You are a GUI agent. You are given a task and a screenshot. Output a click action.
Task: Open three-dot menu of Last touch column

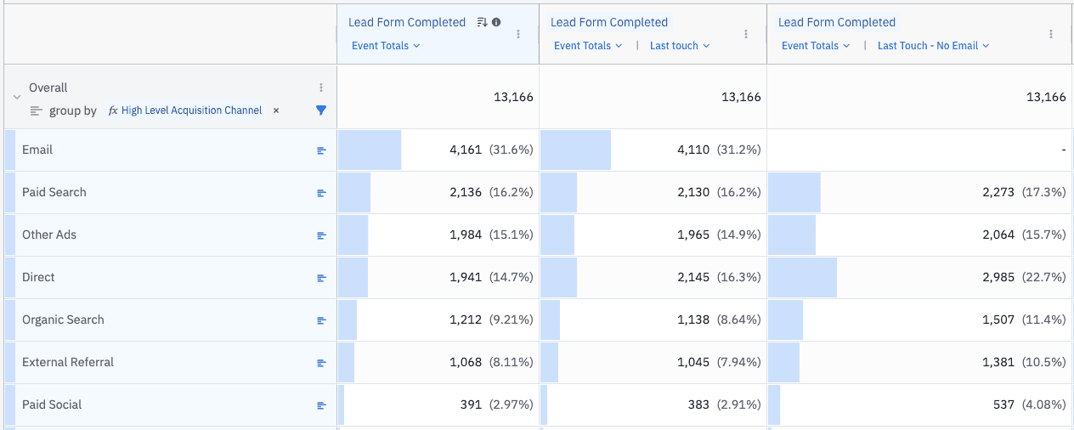pos(746,34)
